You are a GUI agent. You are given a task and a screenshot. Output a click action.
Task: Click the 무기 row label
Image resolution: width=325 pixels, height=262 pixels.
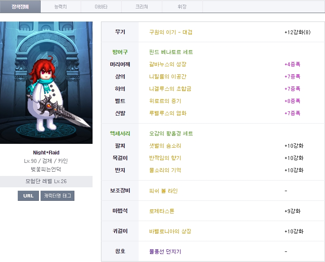tap(120, 32)
